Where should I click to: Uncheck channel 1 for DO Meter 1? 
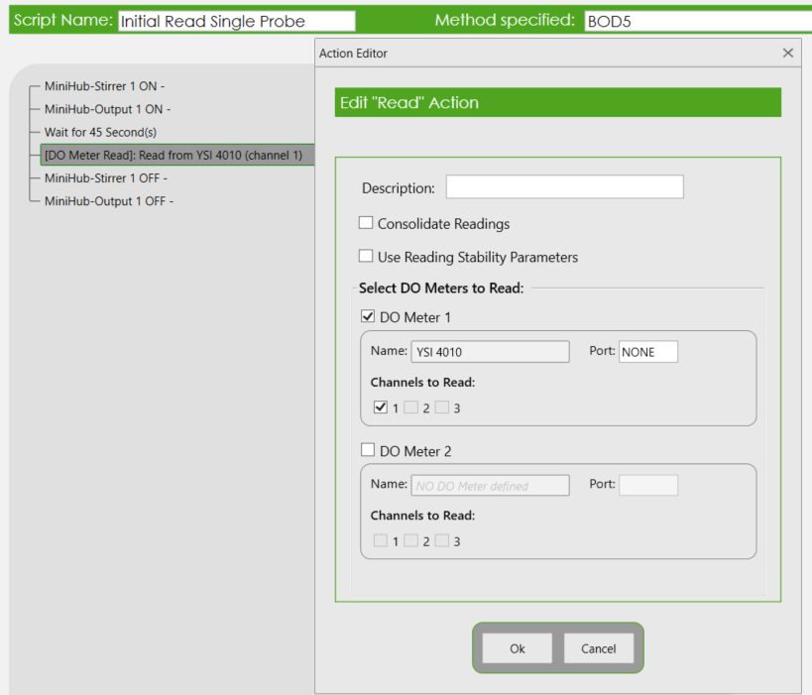pos(380,407)
